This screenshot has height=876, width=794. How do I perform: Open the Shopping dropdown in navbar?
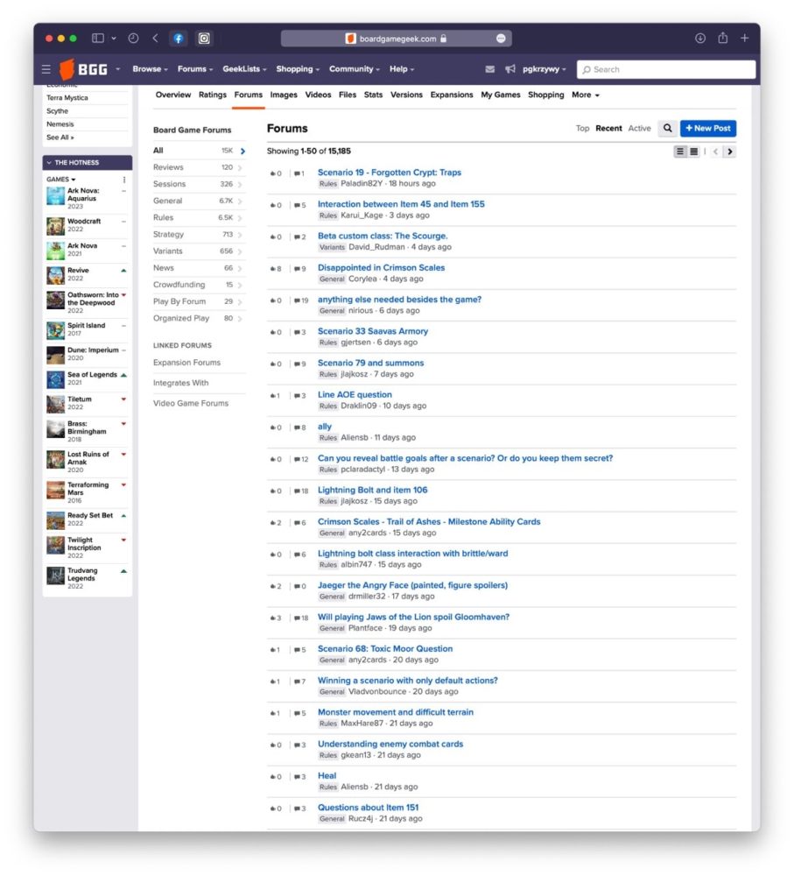coord(298,69)
